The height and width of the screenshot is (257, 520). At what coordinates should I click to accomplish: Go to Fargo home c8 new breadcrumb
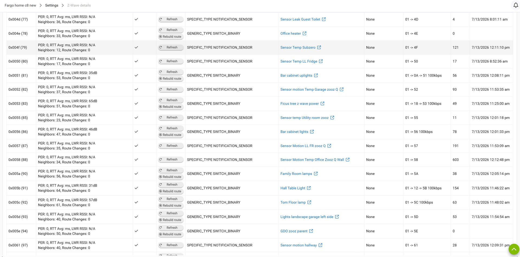tap(20, 5)
